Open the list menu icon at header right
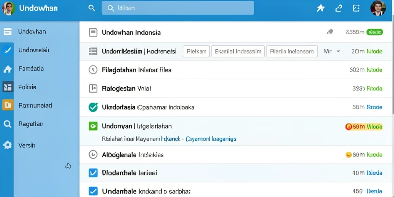Image resolution: width=394 pixels, height=197 pixels. click(x=356, y=8)
